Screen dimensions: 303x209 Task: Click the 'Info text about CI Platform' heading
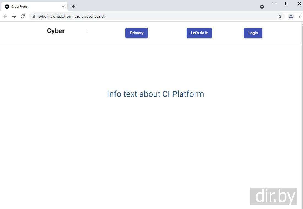155,94
